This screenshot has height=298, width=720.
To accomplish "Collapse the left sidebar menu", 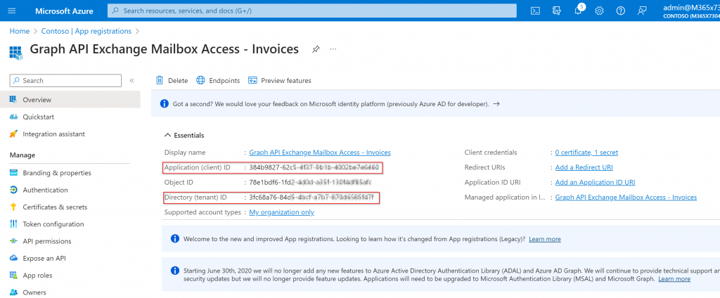I will click(131, 81).
